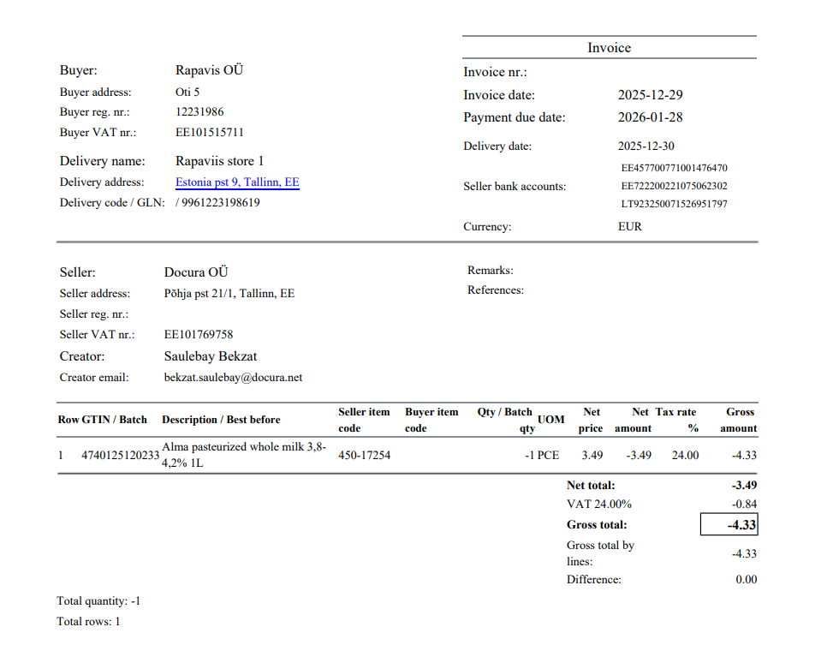Click the Invoice title heading
The width and height of the screenshot is (815, 651).
click(x=609, y=48)
